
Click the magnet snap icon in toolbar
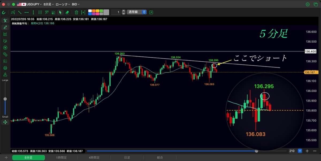point(4,12)
